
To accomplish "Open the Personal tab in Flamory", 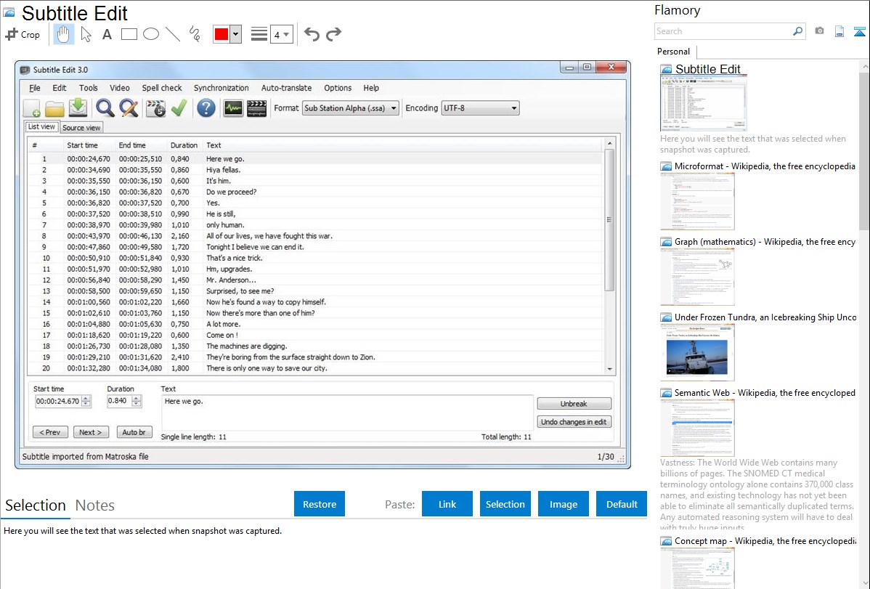I will coord(674,52).
